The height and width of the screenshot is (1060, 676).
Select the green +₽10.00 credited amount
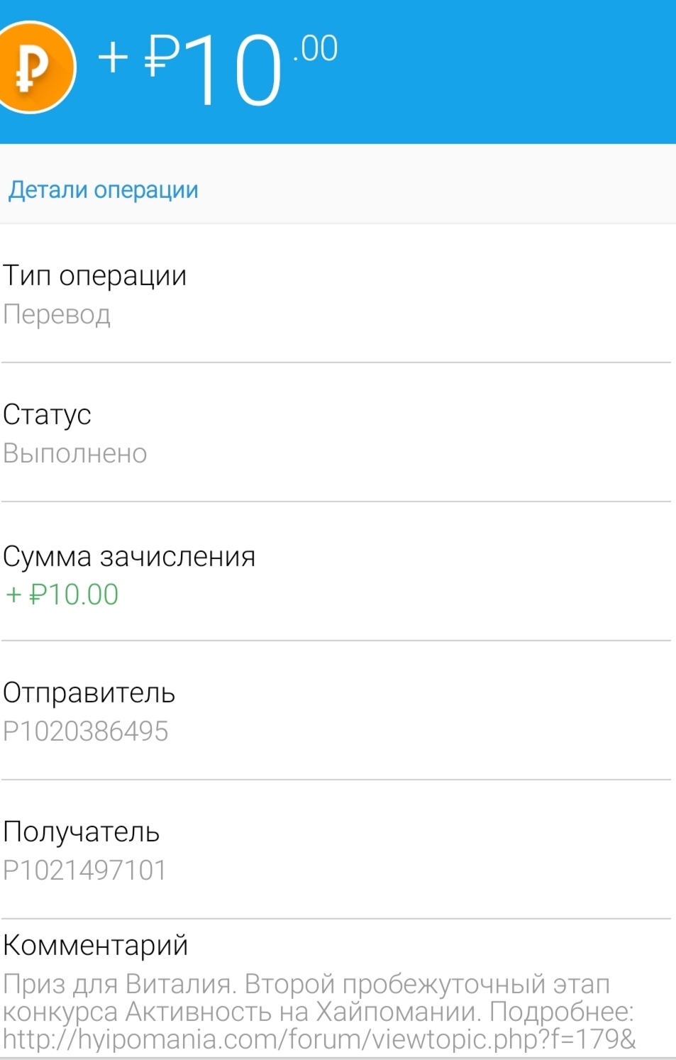62,595
